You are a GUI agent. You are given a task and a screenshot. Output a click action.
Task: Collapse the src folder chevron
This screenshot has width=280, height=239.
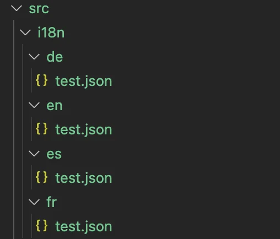click(17, 8)
